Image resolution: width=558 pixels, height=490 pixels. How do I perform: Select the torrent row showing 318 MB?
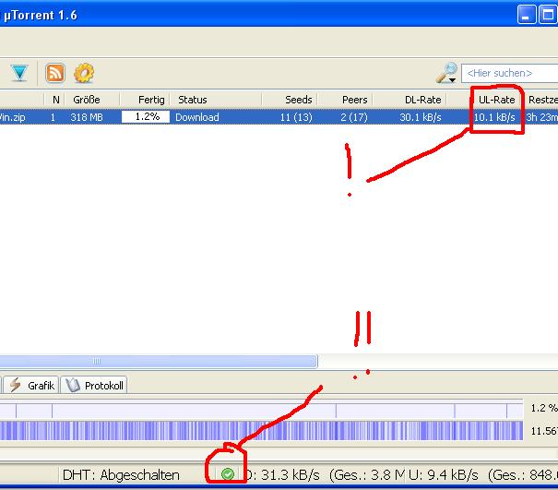[x=279, y=117]
